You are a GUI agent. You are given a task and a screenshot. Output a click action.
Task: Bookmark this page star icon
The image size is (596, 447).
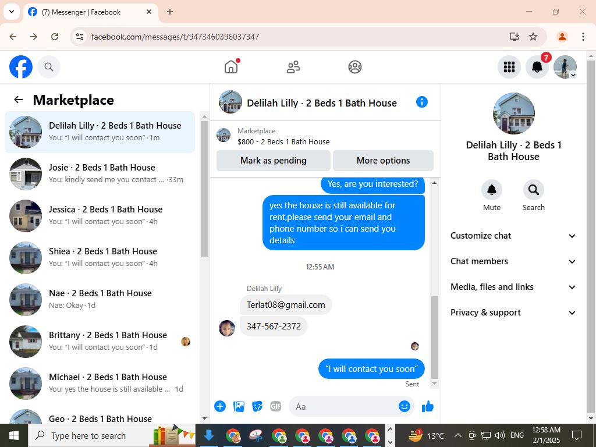point(533,37)
